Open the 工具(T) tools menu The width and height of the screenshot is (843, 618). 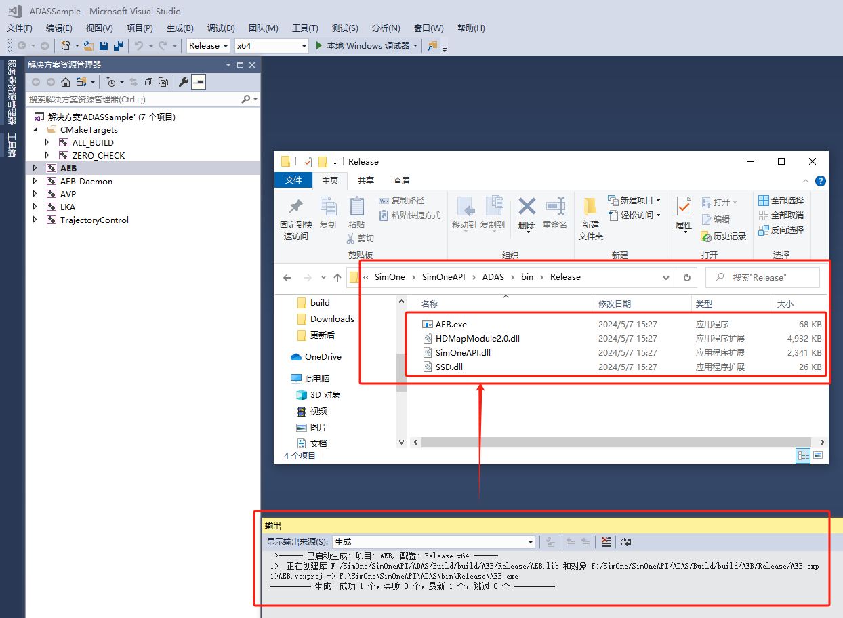pos(305,28)
